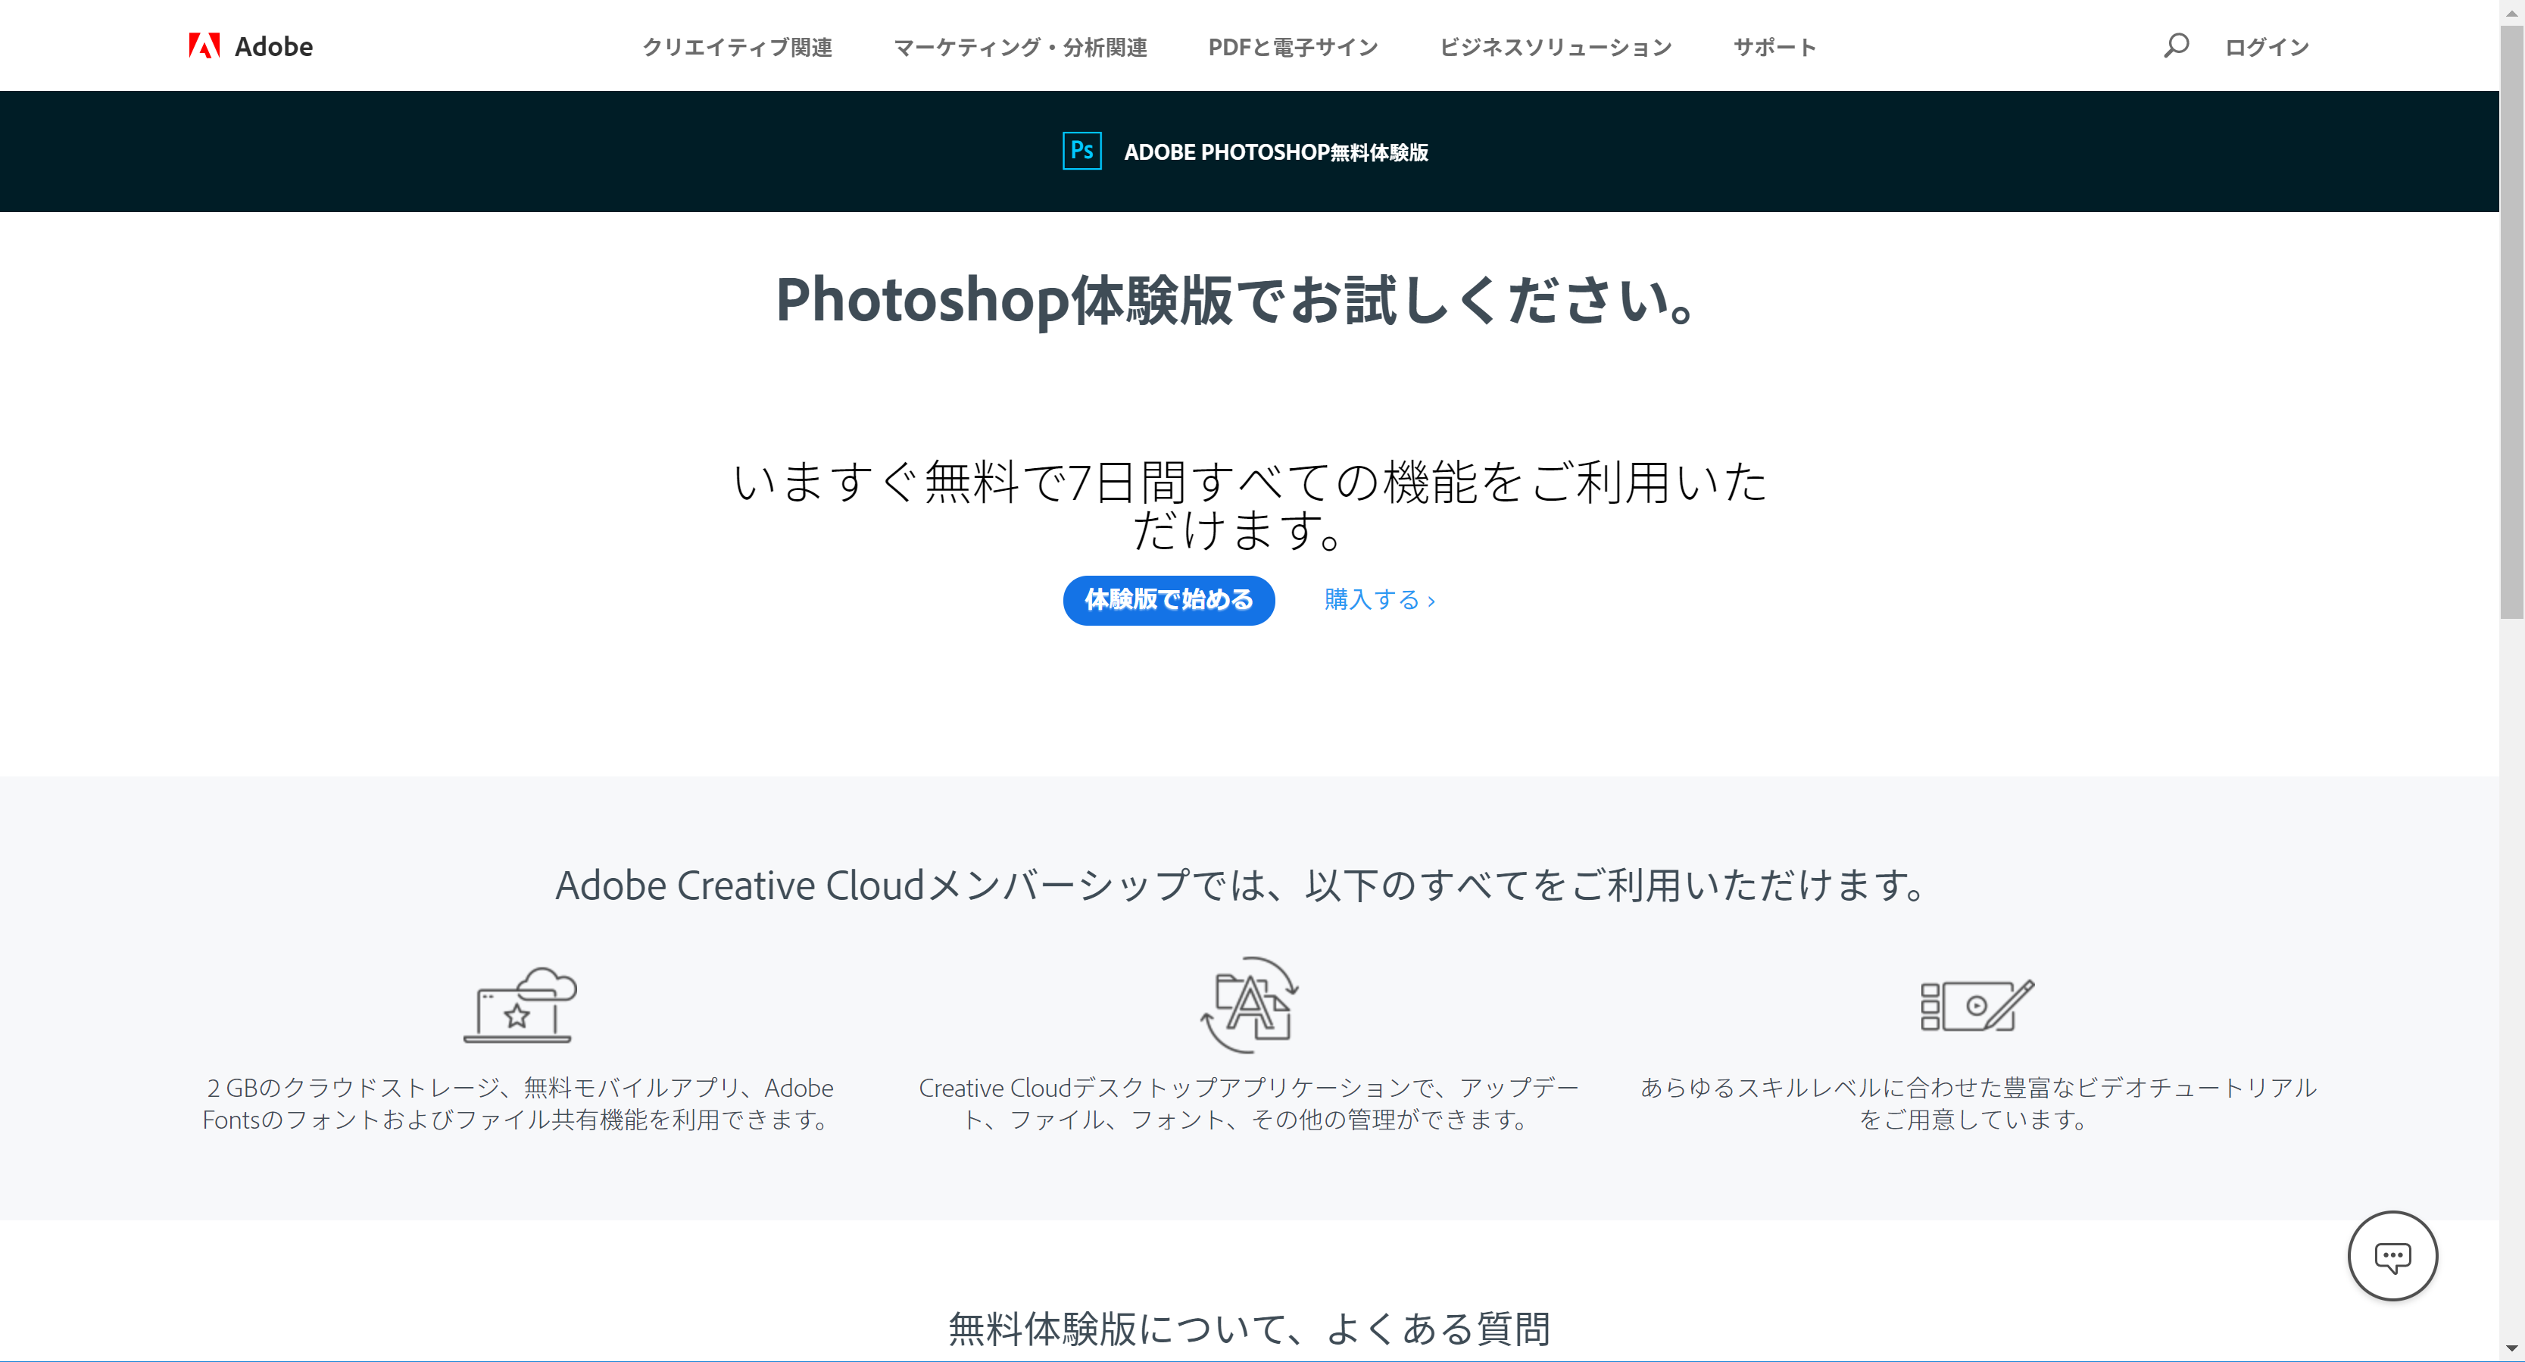The height and width of the screenshot is (1362, 2525).
Task: Click the video tutorial tablet icon
Action: click(1977, 1004)
